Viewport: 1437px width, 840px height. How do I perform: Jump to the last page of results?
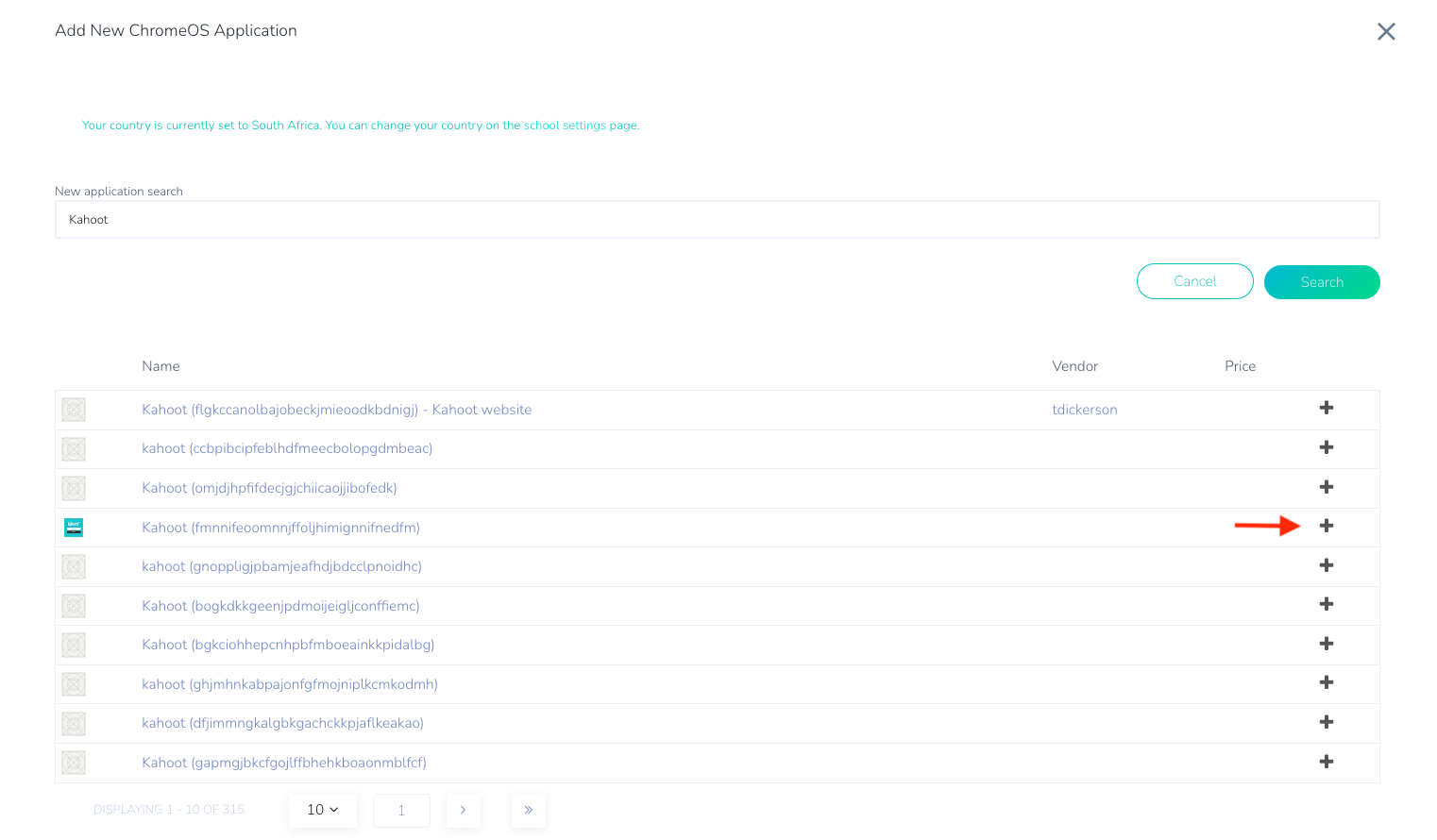(528, 810)
